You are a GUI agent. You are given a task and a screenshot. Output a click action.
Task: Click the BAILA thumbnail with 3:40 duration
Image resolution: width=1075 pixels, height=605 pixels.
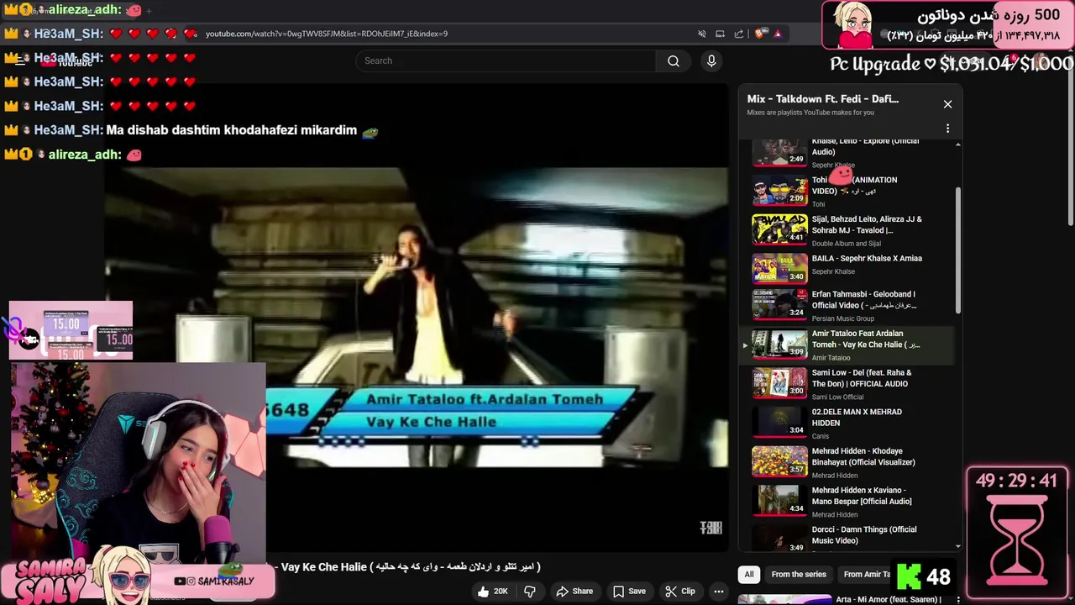coord(779,269)
